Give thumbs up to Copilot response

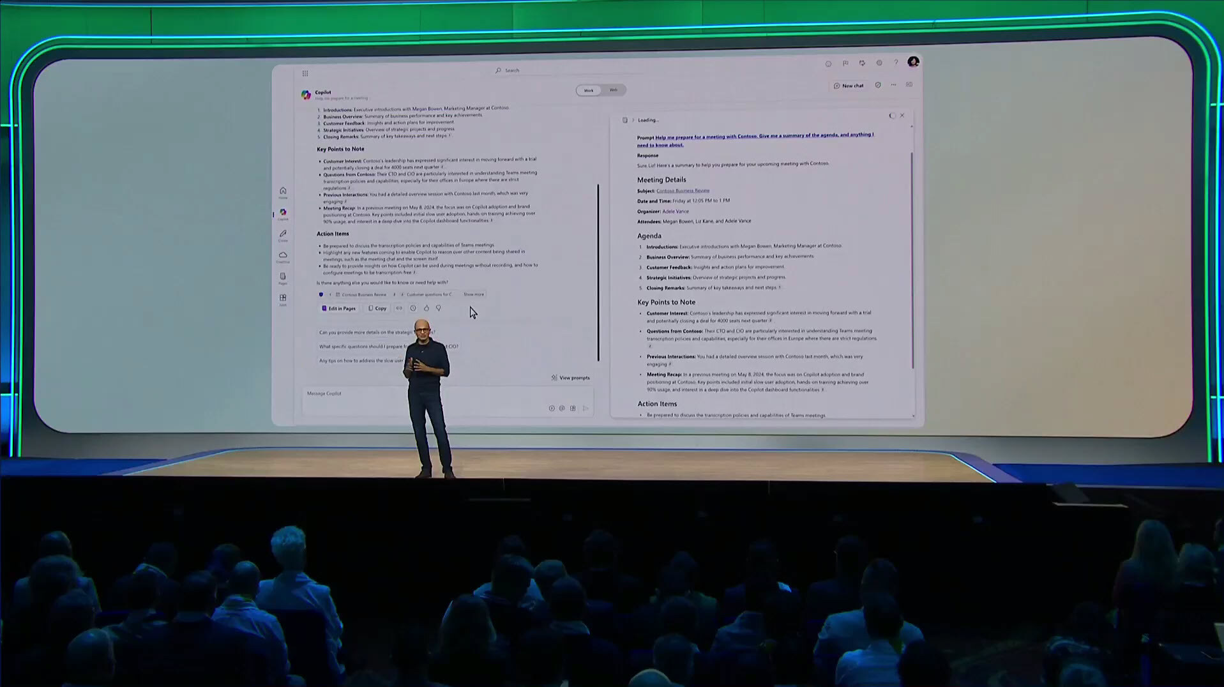pyautogui.click(x=427, y=308)
